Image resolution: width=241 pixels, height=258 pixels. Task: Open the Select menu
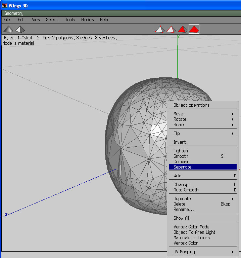coord(52,20)
